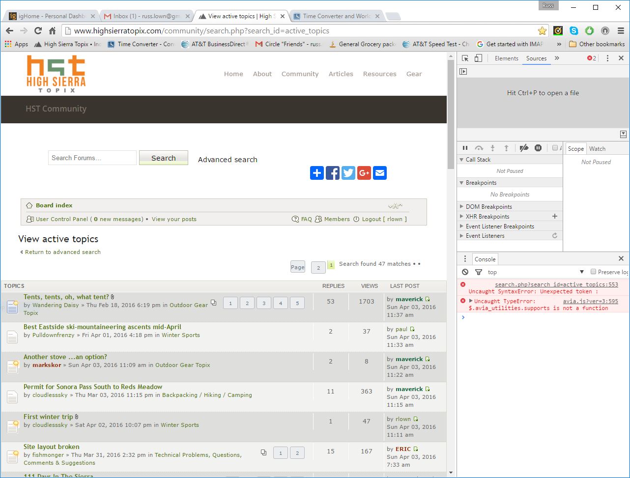Open the Gear menu on the site

pyautogui.click(x=414, y=74)
